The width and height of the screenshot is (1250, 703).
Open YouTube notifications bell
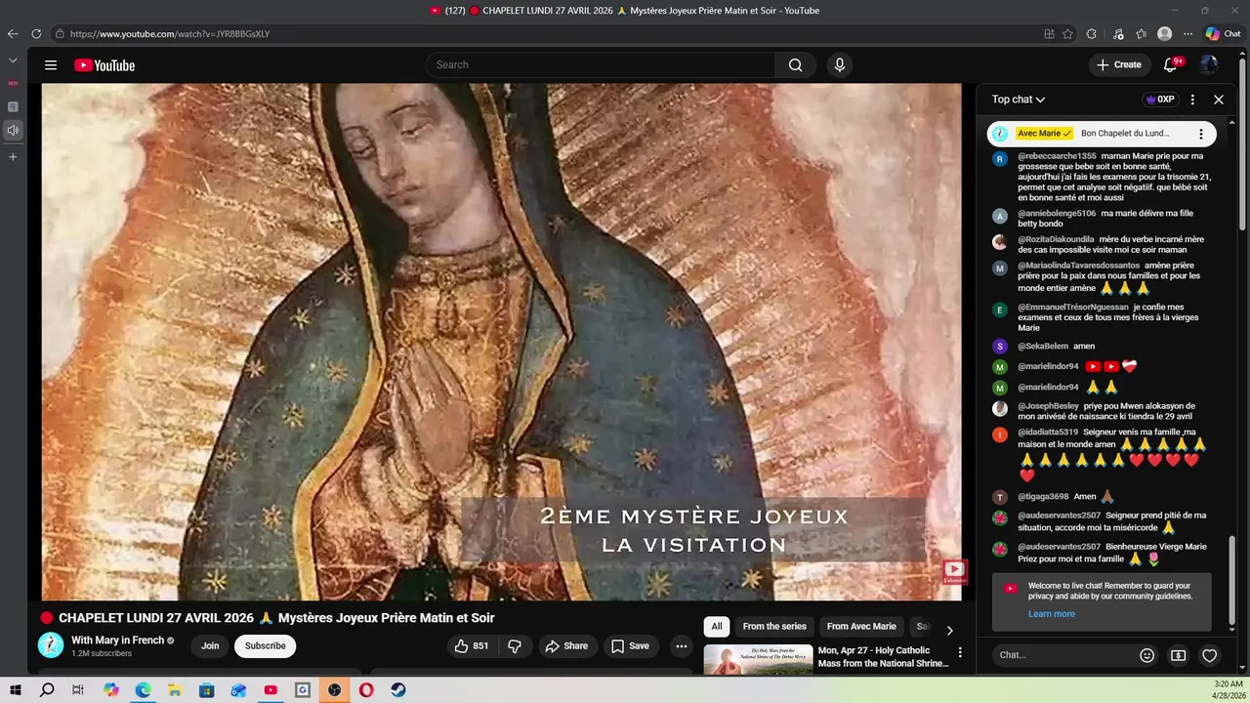pyautogui.click(x=1171, y=65)
